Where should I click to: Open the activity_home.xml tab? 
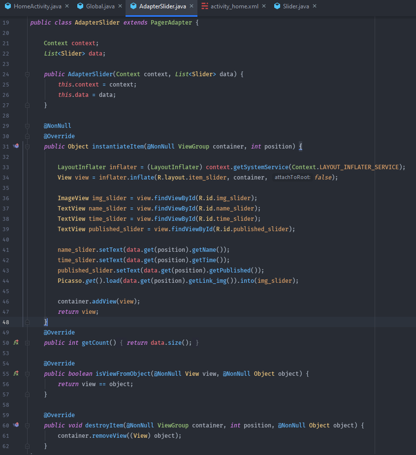pyautogui.click(x=234, y=6)
